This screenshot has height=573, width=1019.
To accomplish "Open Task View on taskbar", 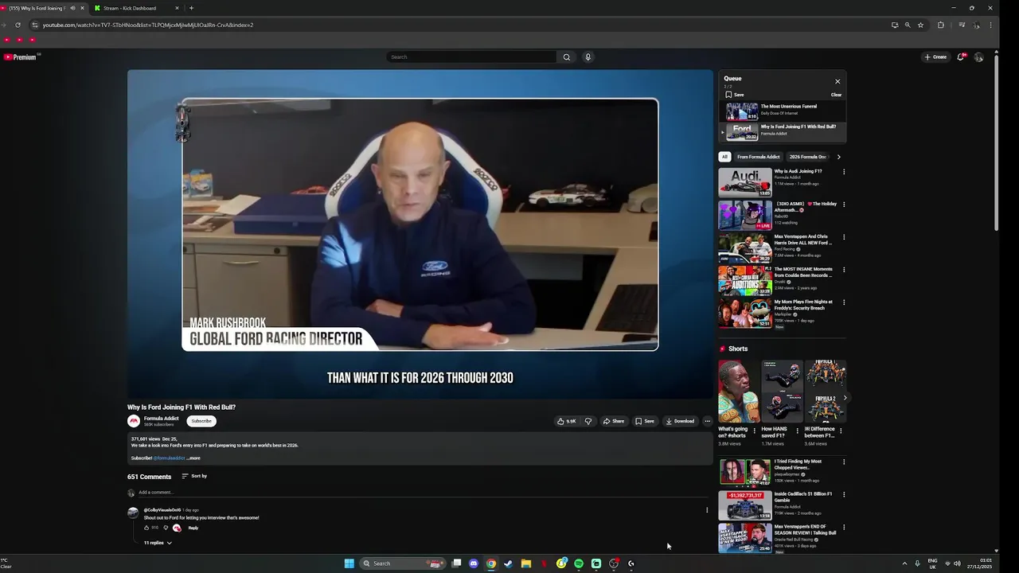I will [x=457, y=563].
